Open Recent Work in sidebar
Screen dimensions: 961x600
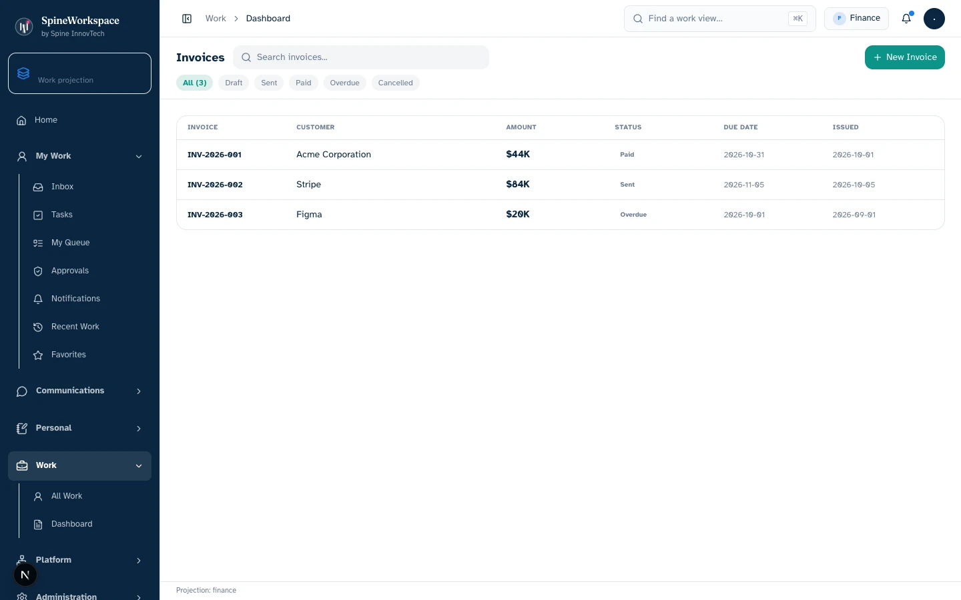88,327
